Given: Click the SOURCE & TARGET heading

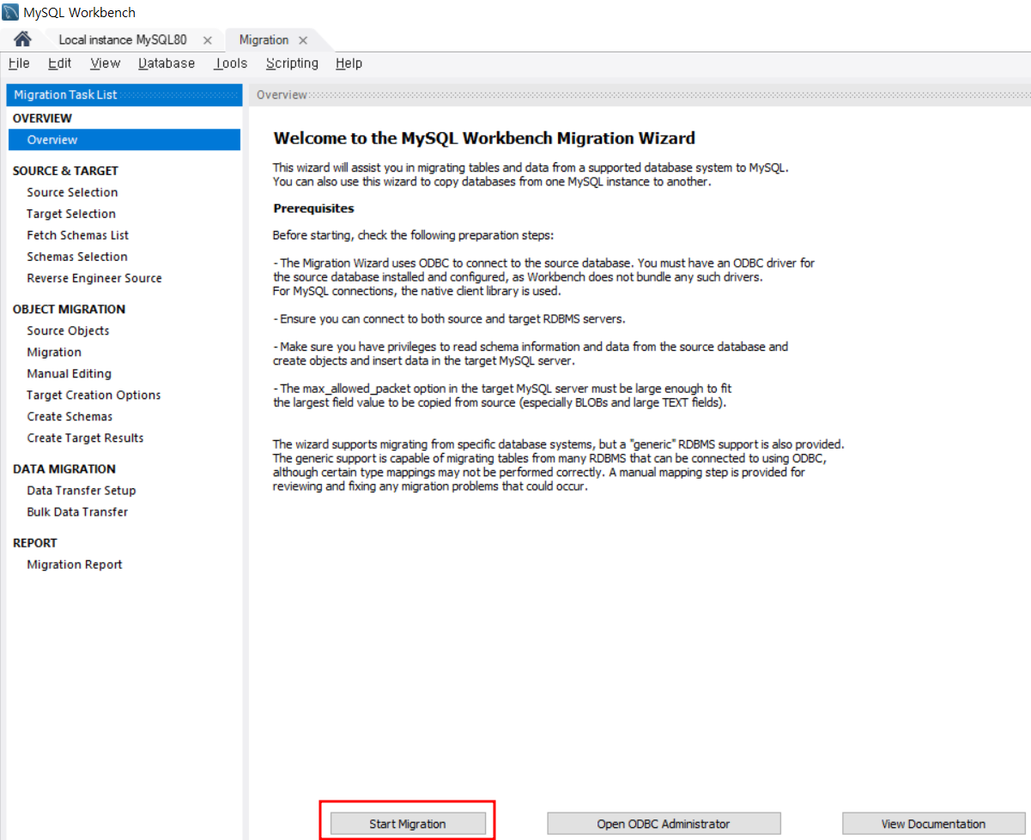Looking at the screenshot, I should (x=65, y=171).
